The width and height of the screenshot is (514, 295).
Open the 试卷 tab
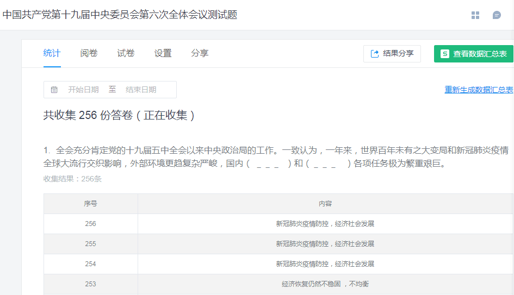126,53
